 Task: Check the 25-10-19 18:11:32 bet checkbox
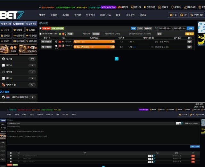click(41, 34)
